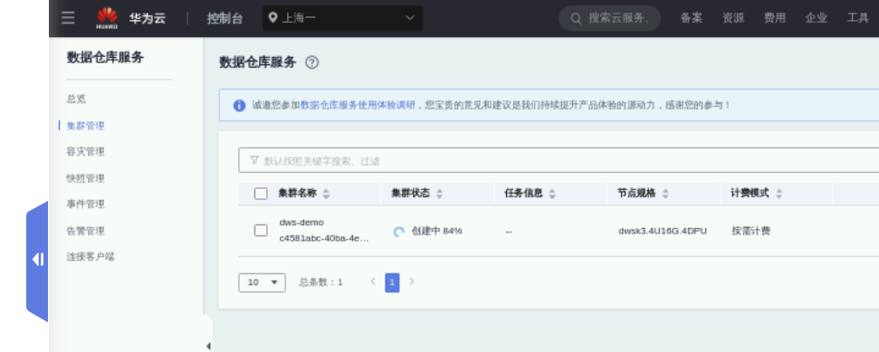Click the 总条数：1 total count
The height and width of the screenshot is (352, 879).
point(320,282)
